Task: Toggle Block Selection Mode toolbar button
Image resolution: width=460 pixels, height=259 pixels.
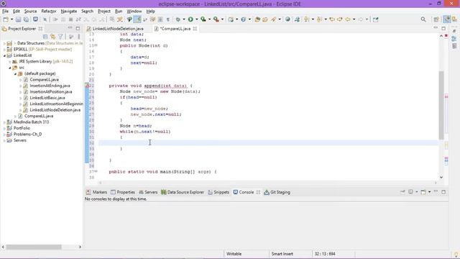Action: [x=160, y=19]
